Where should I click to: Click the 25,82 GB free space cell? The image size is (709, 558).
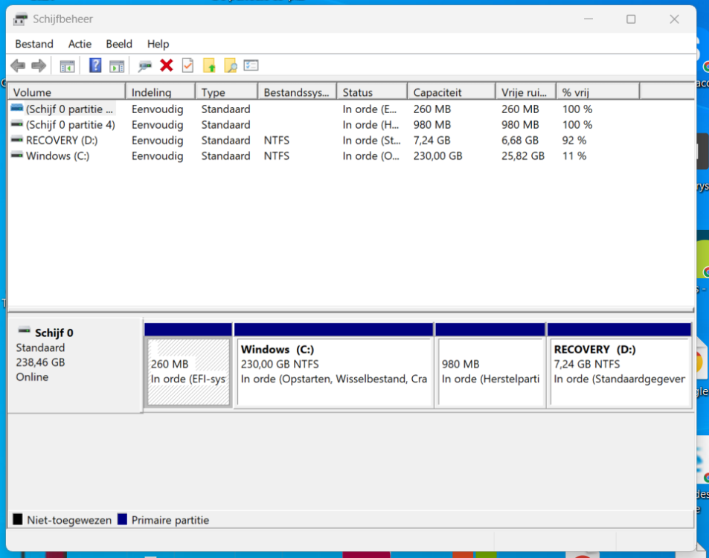pos(523,156)
